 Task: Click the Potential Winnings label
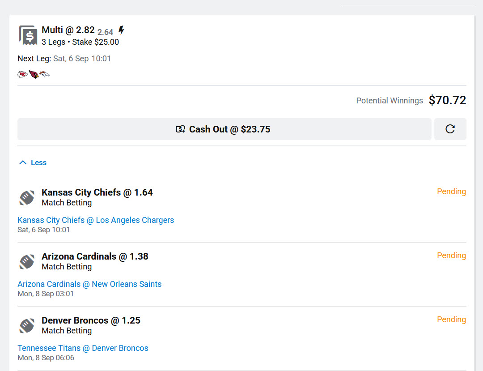pos(390,101)
